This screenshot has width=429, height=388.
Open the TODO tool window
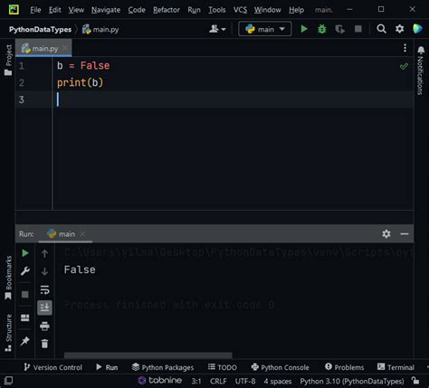(223, 367)
